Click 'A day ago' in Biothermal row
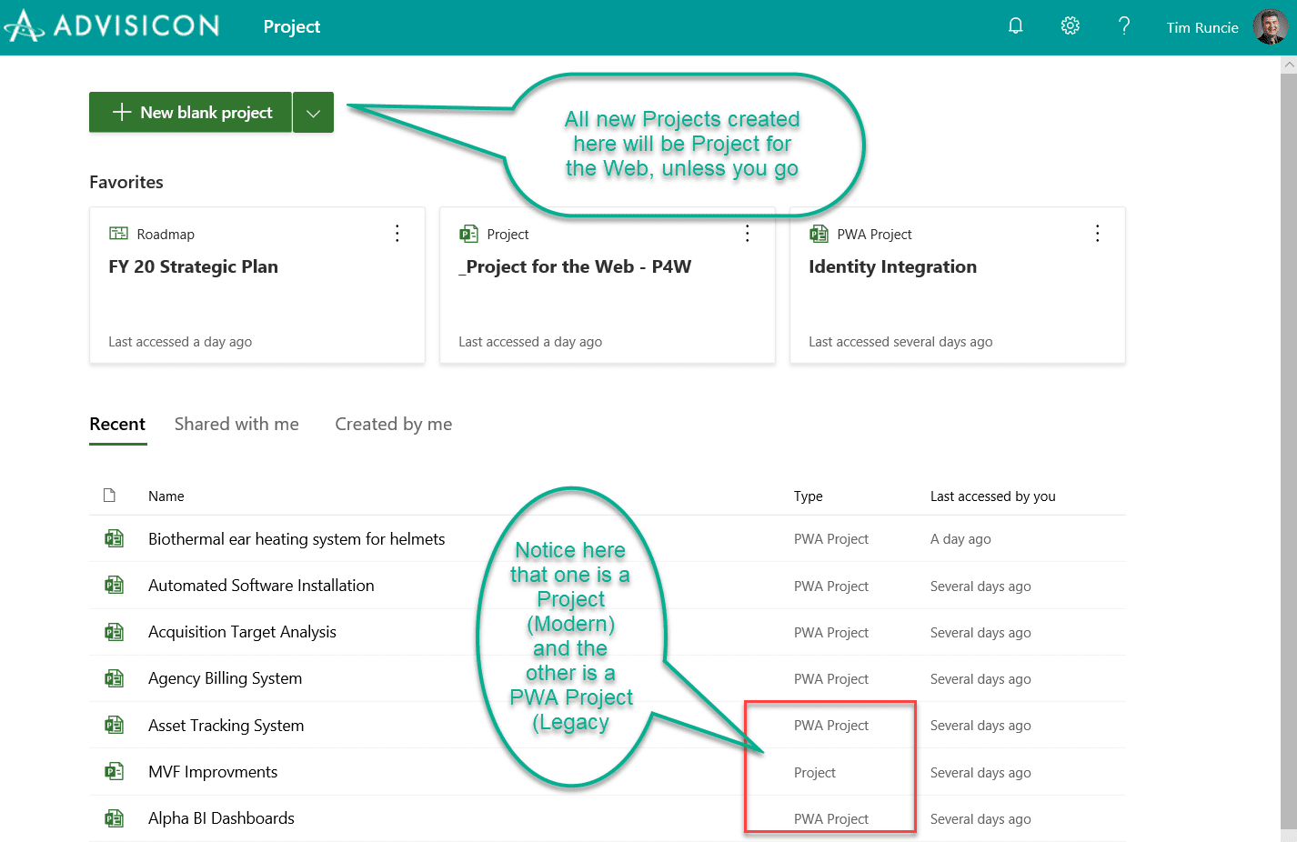Image resolution: width=1297 pixels, height=842 pixels. click(960, 539)
